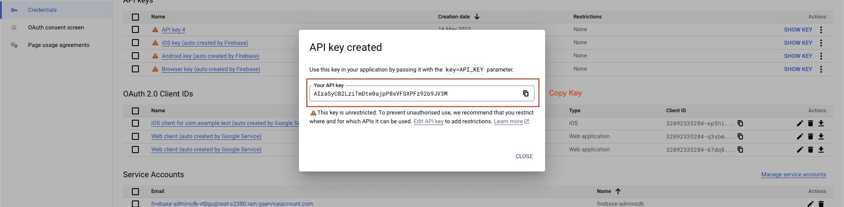Viewport: 844px width, 207px height.
Task: Expand actions menu for Android key row
Action: click(x=821, y=56)
